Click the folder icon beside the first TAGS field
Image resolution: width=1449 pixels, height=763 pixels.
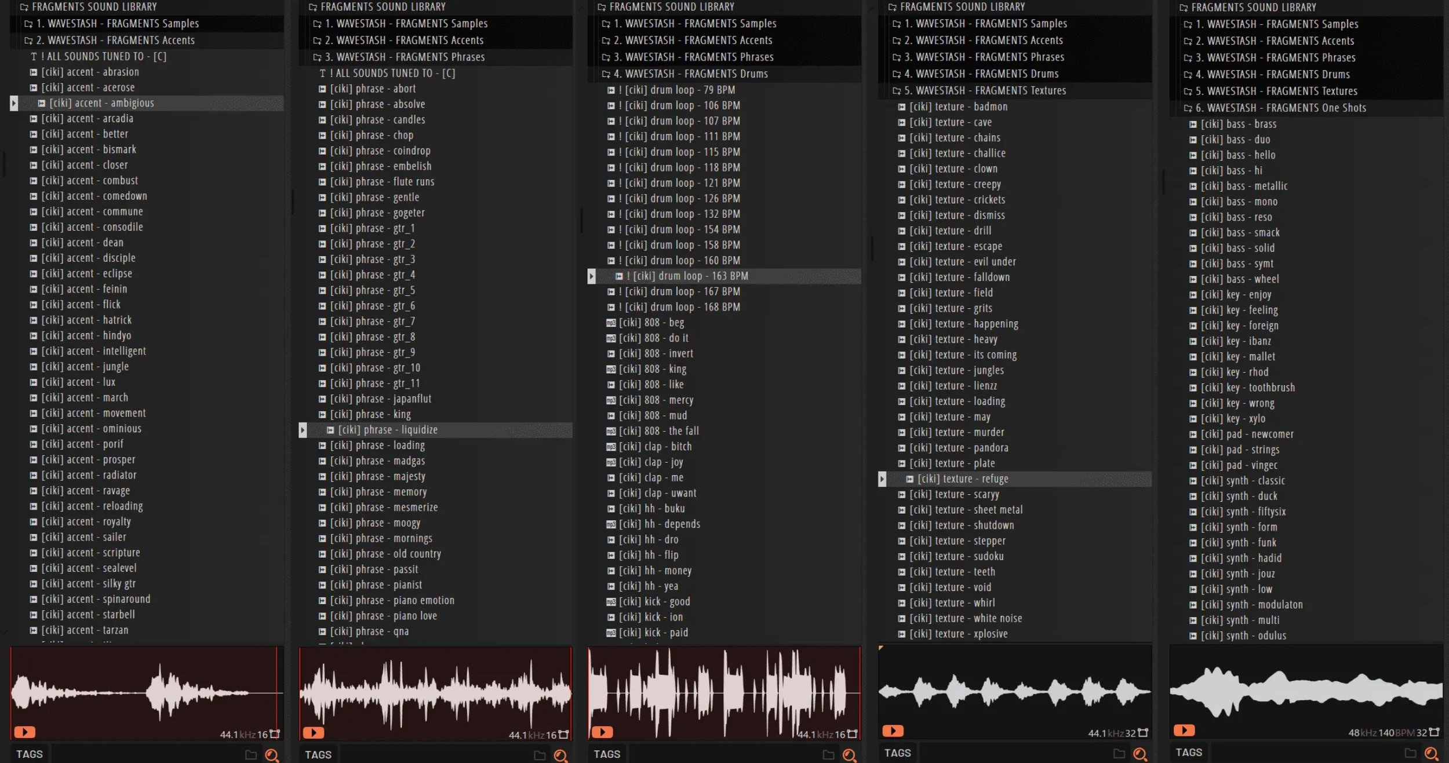[250, 755]
